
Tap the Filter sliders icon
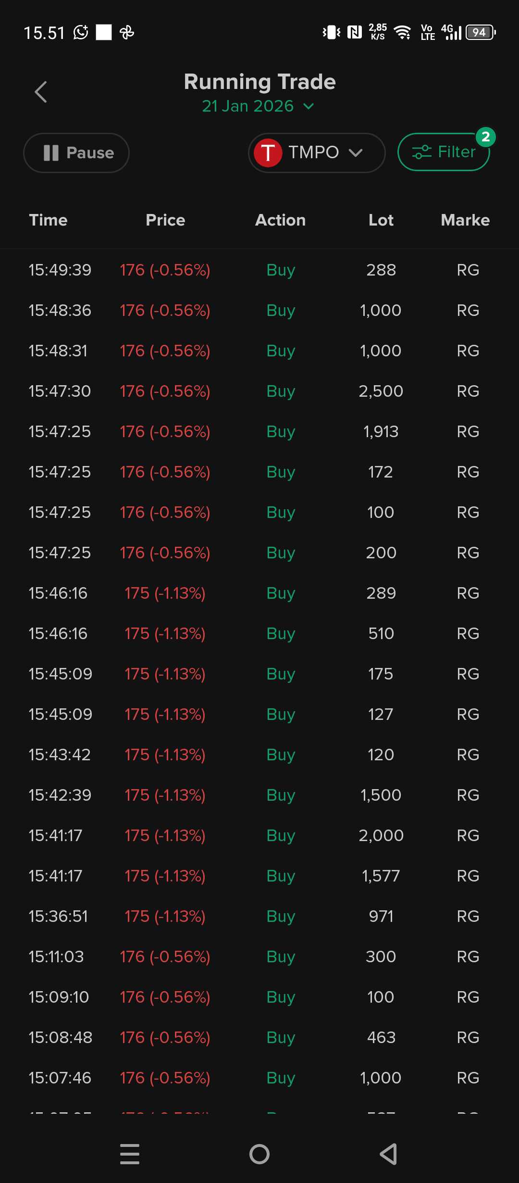[x=421, y=152]
